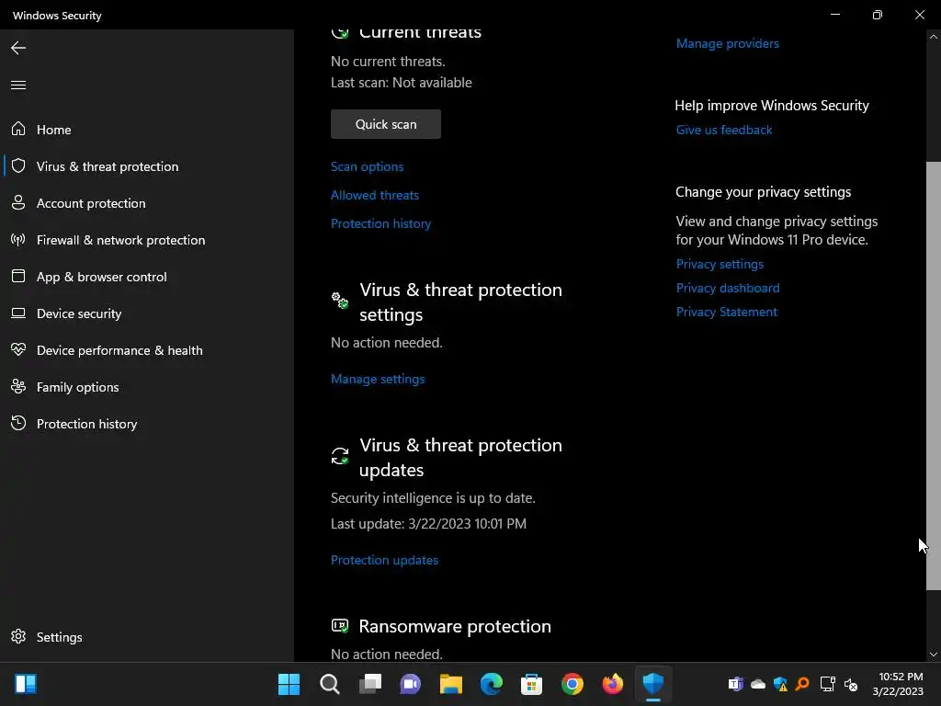Open Chat app on the taskbar
The image size is (941, 706).
tap(411, 684)
